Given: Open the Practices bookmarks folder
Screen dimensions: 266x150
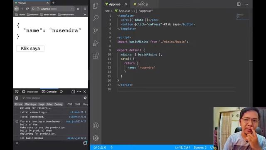Looking at the screenshot, I should tap(33, 15).
